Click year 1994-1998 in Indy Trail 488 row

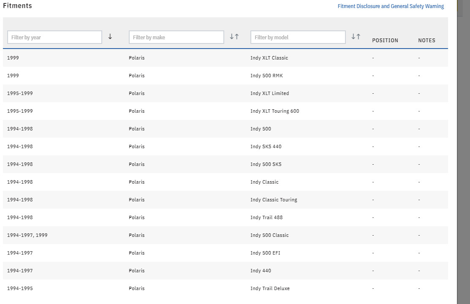pos(20,217)
